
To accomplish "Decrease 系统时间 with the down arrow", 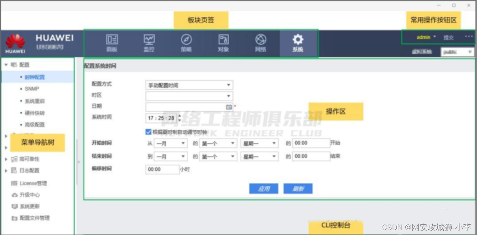I will [x=179, y=120].
